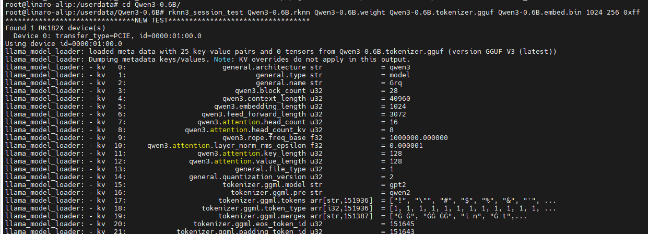The image size is (648, 234).
Task: Click the key 'tokenizer.ggml.pre'
Action: (x=268, y=192)
